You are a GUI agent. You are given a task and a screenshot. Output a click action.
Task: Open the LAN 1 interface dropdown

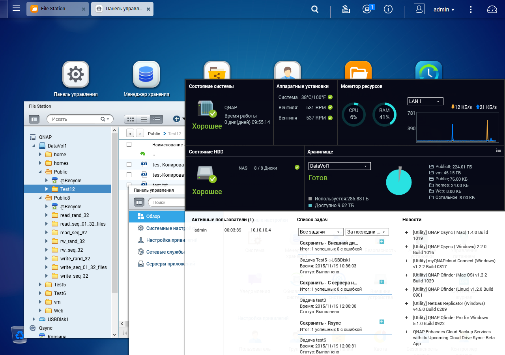[425, 101]
